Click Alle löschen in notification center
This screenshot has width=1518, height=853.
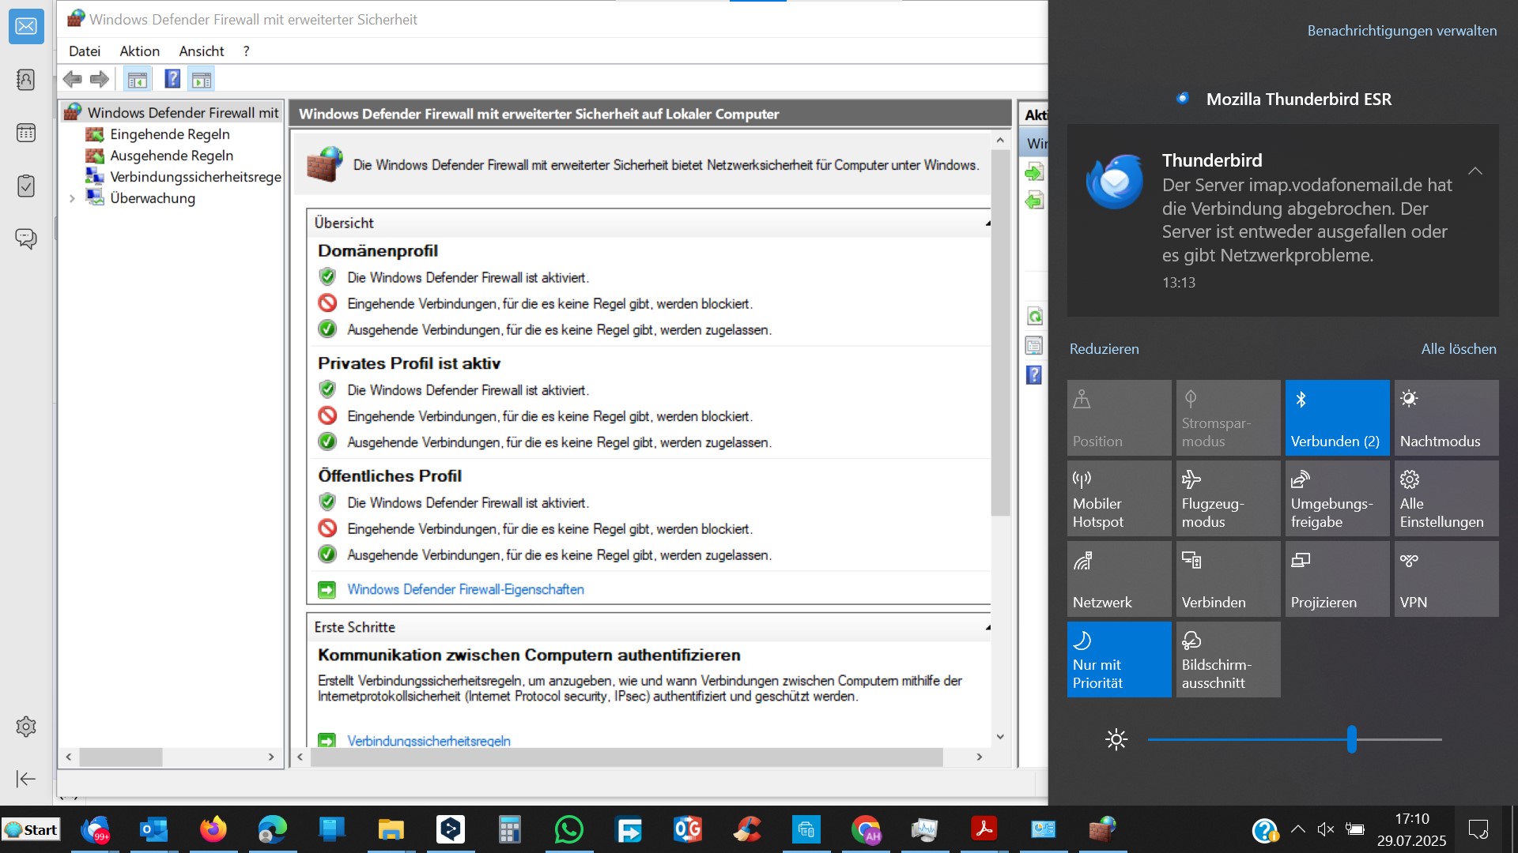point(1458,348)
